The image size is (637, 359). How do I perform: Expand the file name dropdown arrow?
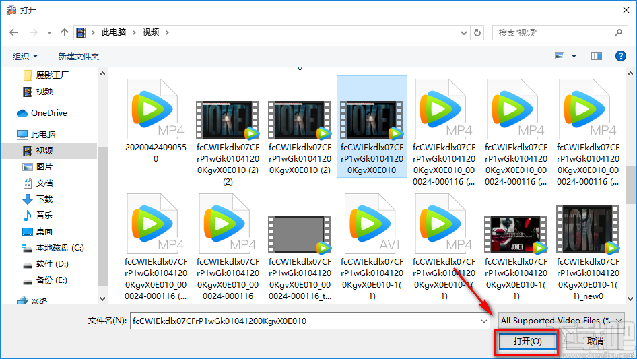pos(484,321)
